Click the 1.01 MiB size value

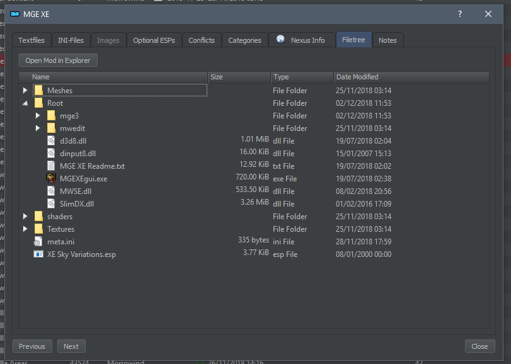click(255, 139)
